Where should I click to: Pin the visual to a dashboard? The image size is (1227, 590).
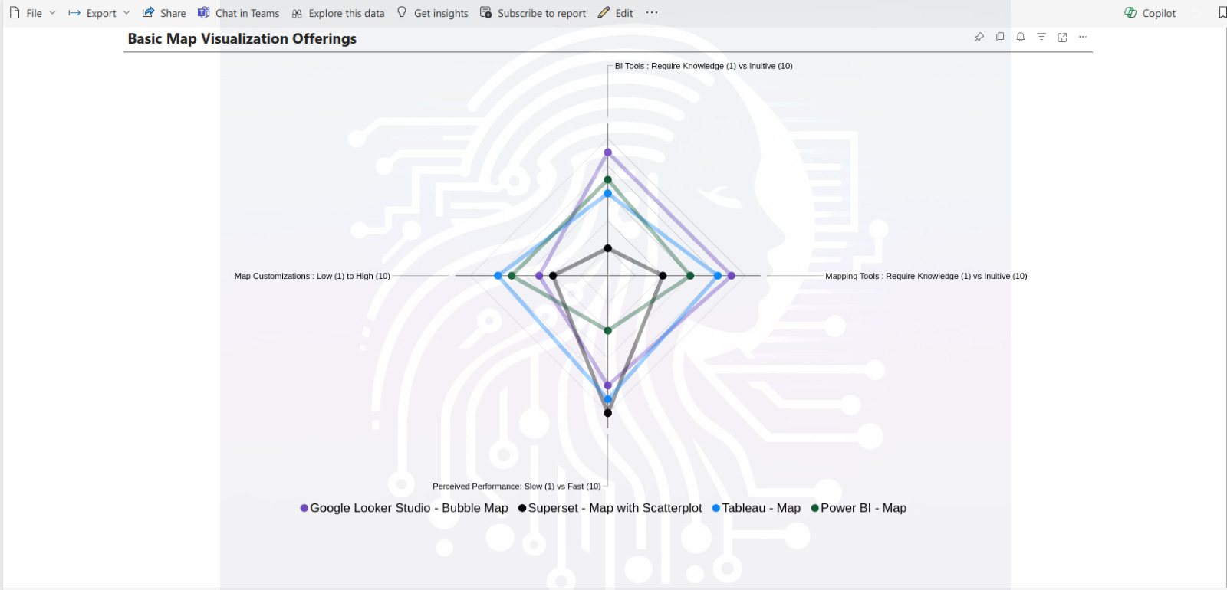pyautogui.click(x=979, y=37)
